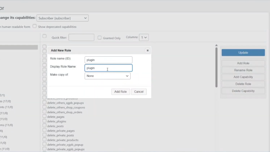The image size is (270, 152).
Task: Check the delete_plugins capability
Action: 44,121
